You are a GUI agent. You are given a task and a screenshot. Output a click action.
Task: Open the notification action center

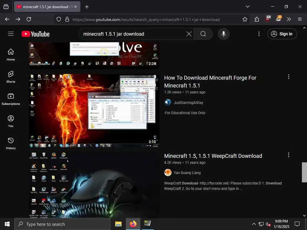click(297, 224)
